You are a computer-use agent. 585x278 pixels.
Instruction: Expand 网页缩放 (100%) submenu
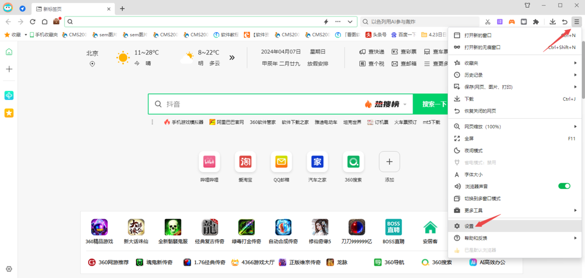tap(514, 126)
